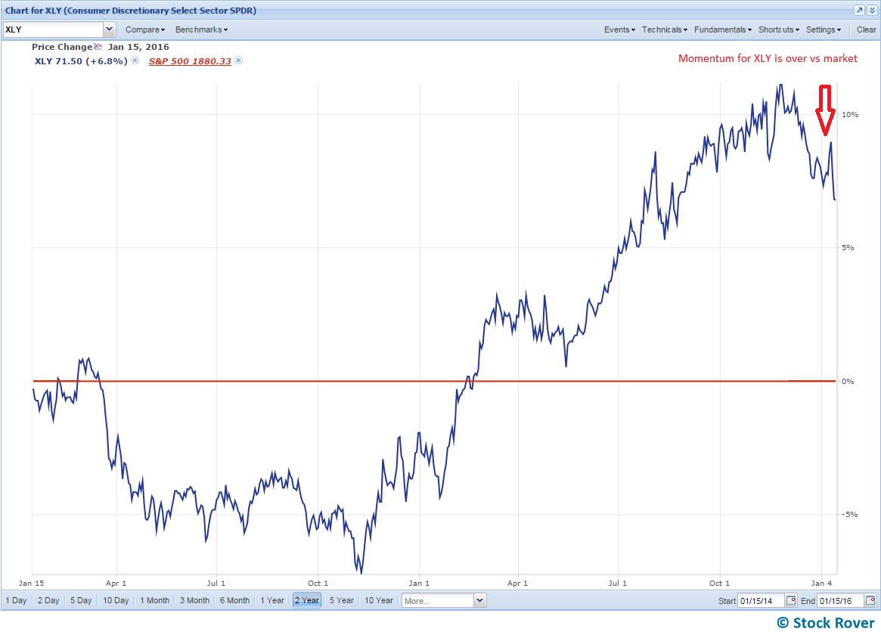881x638 pixels.
Task: Select the 10 Year period
Action: [379, 600]
